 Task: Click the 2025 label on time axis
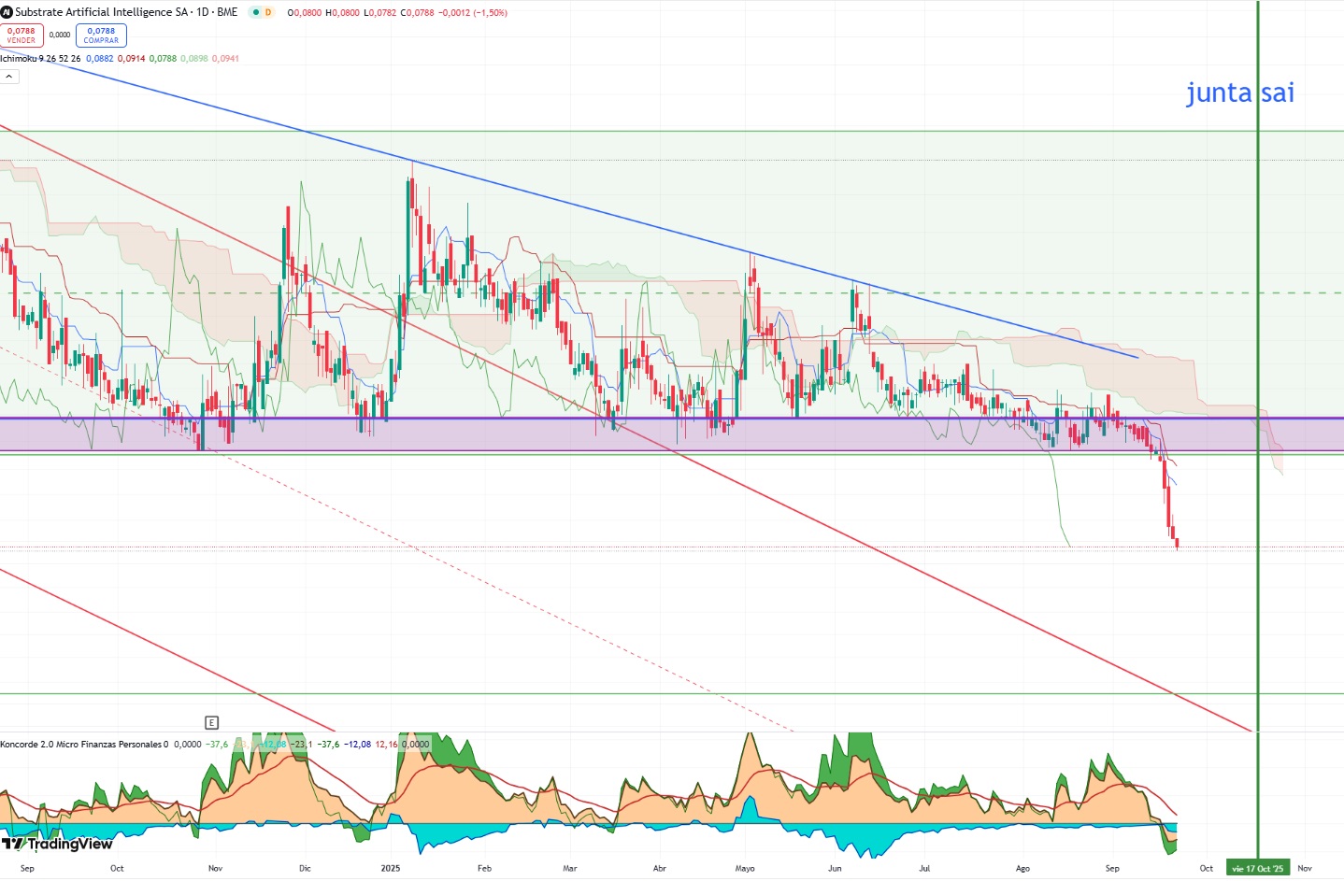[x=391, y=868]
